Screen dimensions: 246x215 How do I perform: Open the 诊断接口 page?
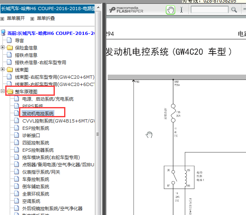pos(31,135)
